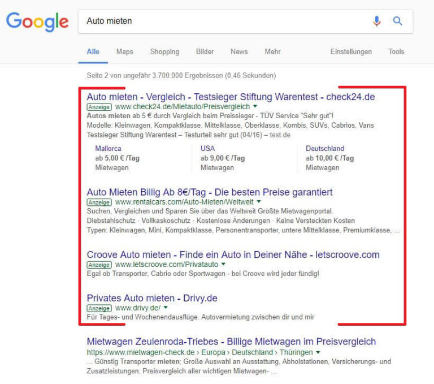Click the Google logo
The height and width of the screenshot is (384, 434).
click(37, 21)
